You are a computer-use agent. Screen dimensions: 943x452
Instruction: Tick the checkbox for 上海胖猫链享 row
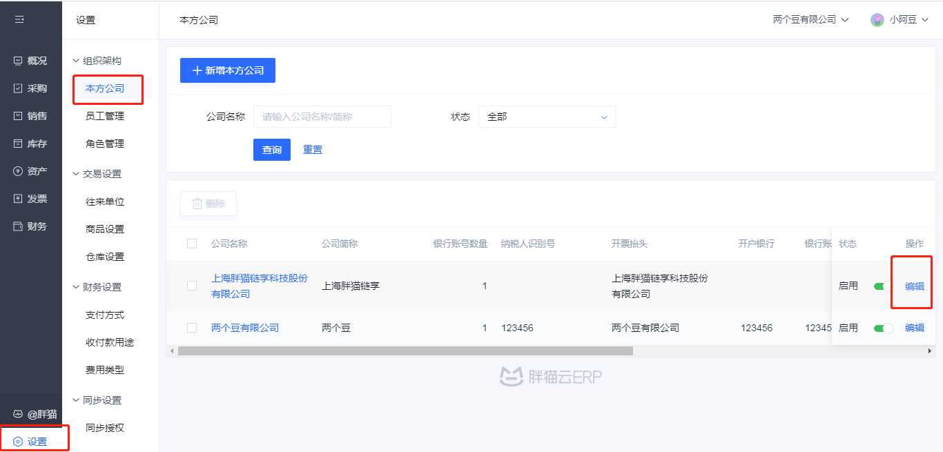pos(191,285)
